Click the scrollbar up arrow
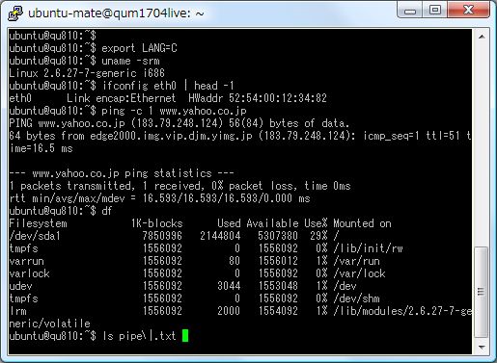 (x=482, y=37)
